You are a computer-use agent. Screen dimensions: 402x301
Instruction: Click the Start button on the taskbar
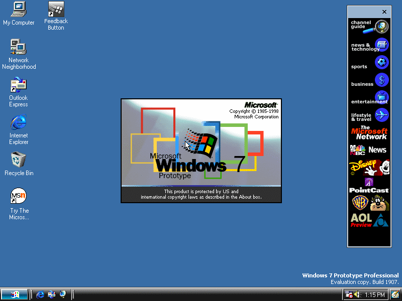pyautogui.click(x=15, y=294)
